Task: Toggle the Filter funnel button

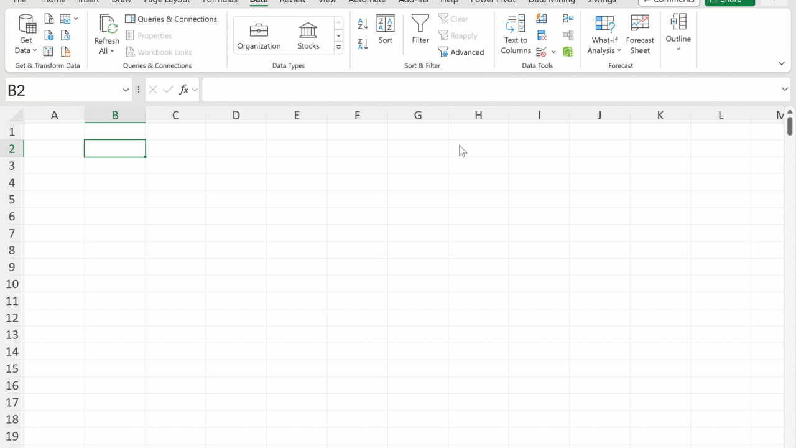Action: coord(420,29)
